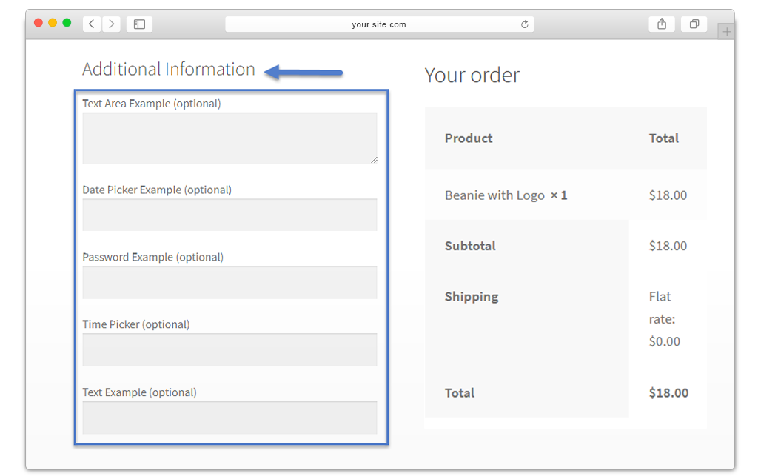Click the Product column header
The height and width of the screenshot is (476, 758).
(469, 138)
